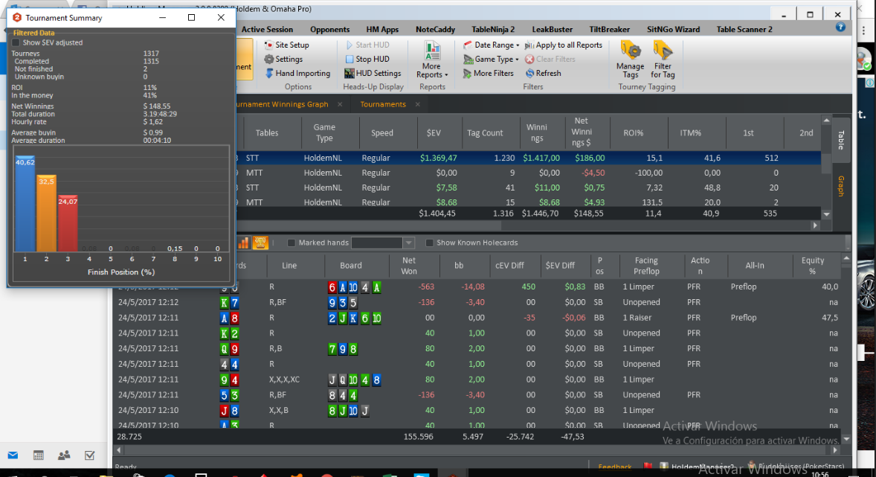Click the orange 2nd place bar
This screenshot has width=876, height=477.
(46, 213)
